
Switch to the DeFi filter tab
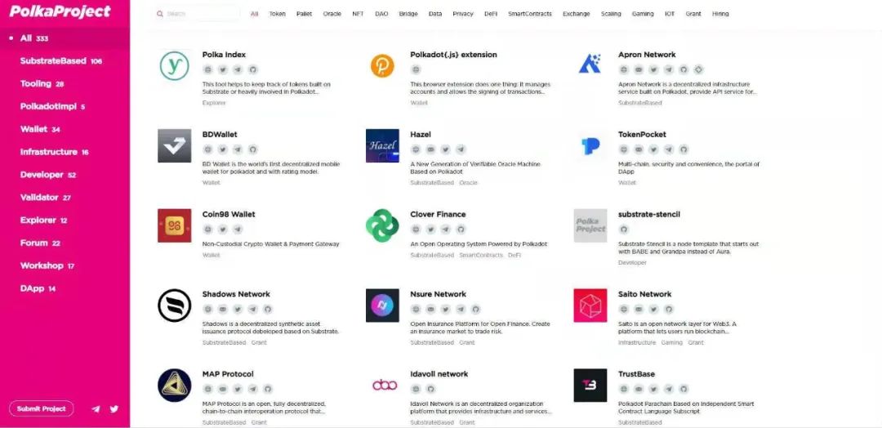[x=491, y=14]
